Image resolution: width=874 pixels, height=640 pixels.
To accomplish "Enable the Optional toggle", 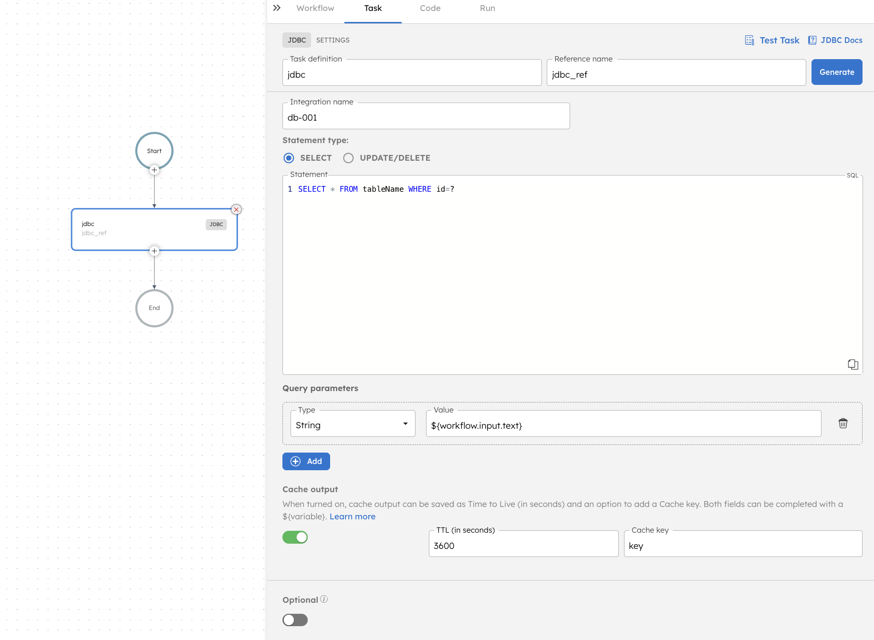I will [295, 620].
